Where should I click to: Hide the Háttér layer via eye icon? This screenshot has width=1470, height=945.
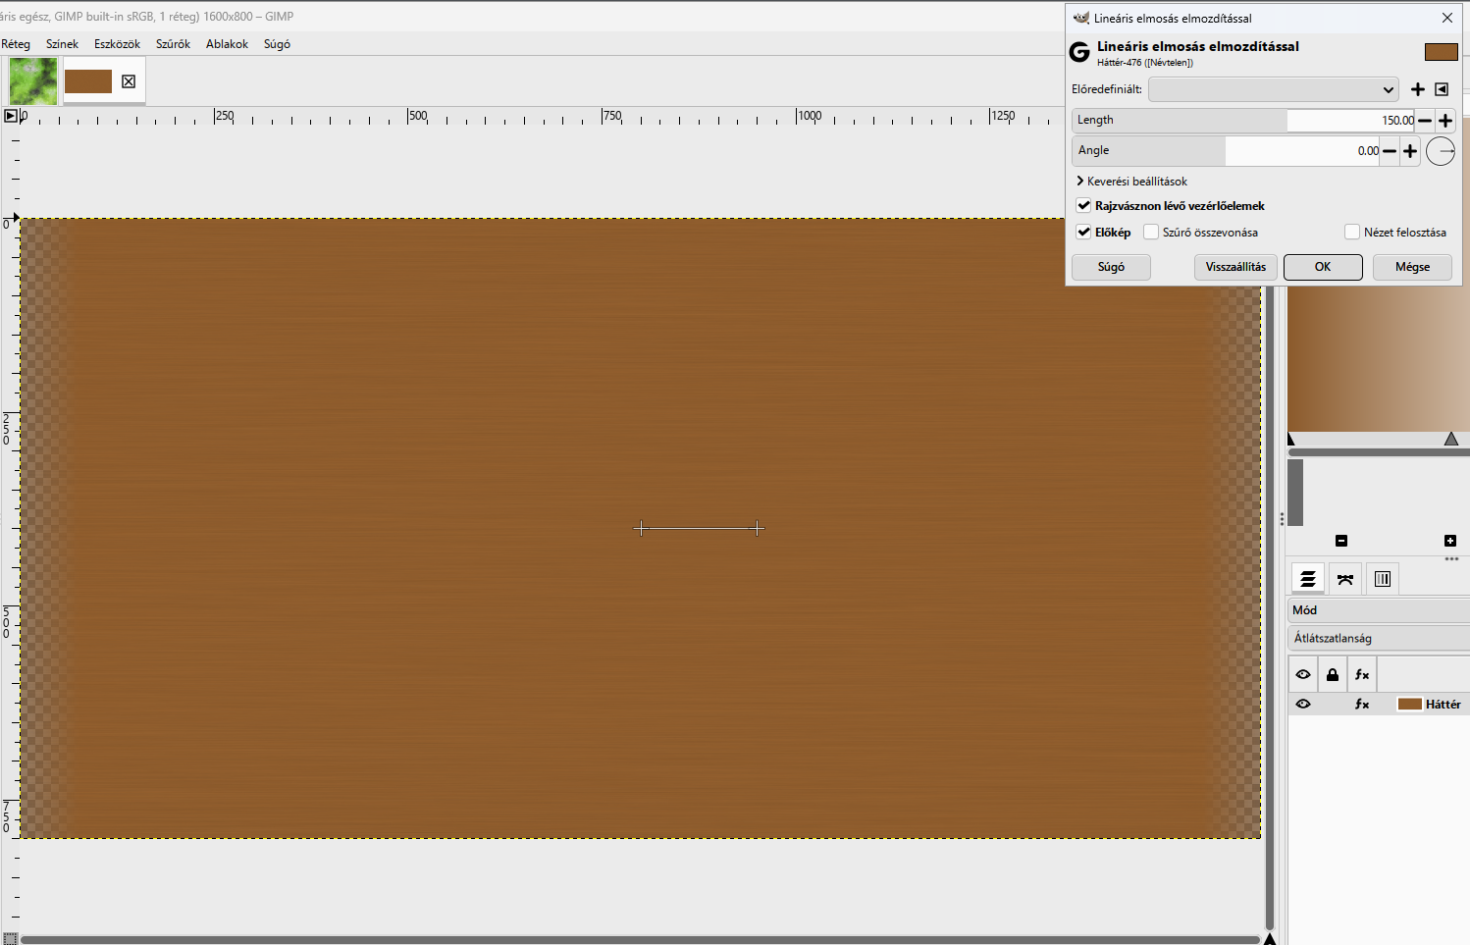point(1303,705)
